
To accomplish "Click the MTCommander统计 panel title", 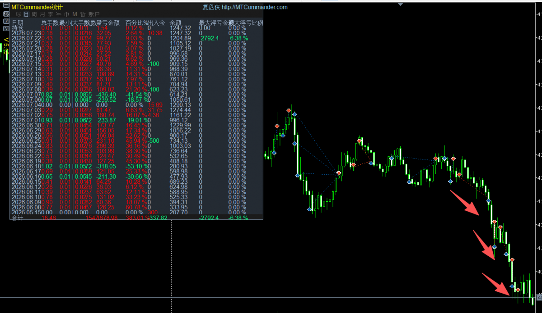I will pos(37,7).
